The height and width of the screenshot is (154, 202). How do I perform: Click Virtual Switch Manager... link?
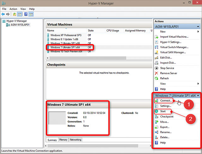[x=174, y=47]
